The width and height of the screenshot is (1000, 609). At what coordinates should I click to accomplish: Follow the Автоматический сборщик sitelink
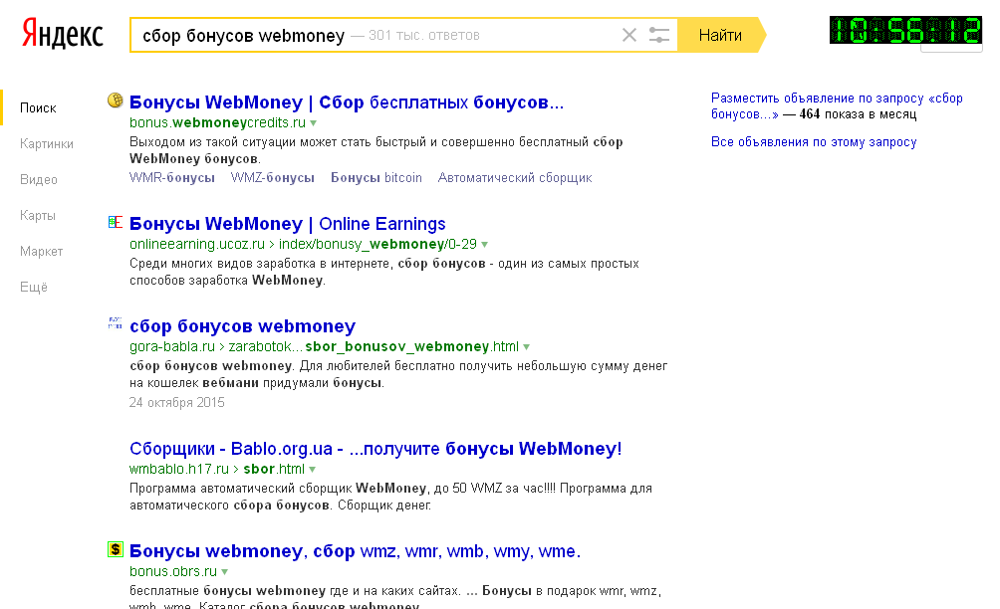(515, 178)
